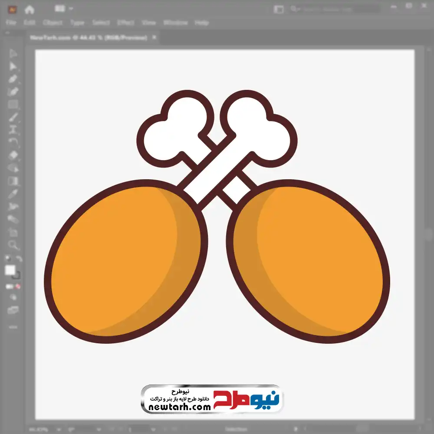The image size is (434, 434).
Task: Pick the Eyedropper tool
Action: point(13,194)
